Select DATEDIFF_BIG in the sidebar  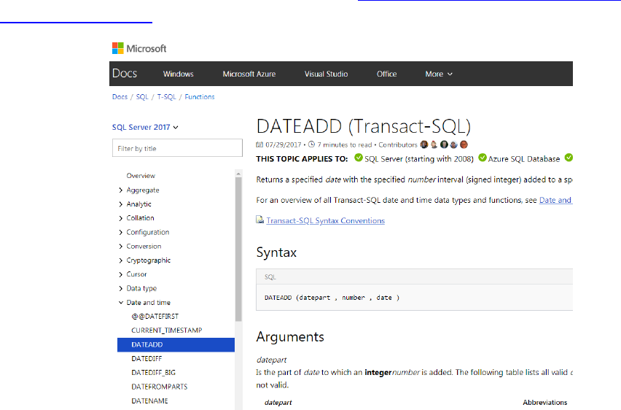(x=153, y=373)
